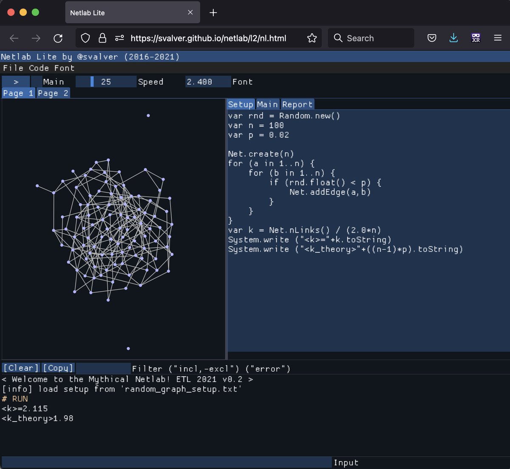The image size is (510, 469).
Task: Open the Code menu
Action: click(x=39, y=68)
